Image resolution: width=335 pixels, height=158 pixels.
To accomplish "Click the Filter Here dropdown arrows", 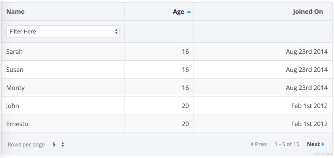I will click(116, 32).
